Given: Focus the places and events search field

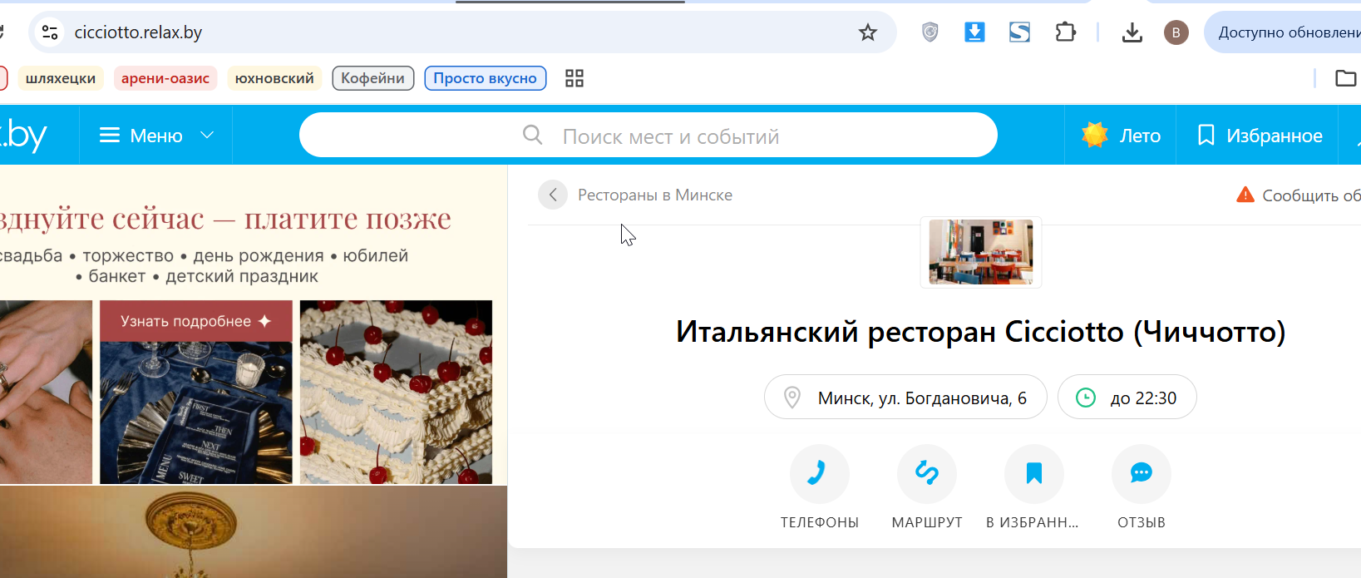Looking at the screenshot, I should [x=648, y=135].
